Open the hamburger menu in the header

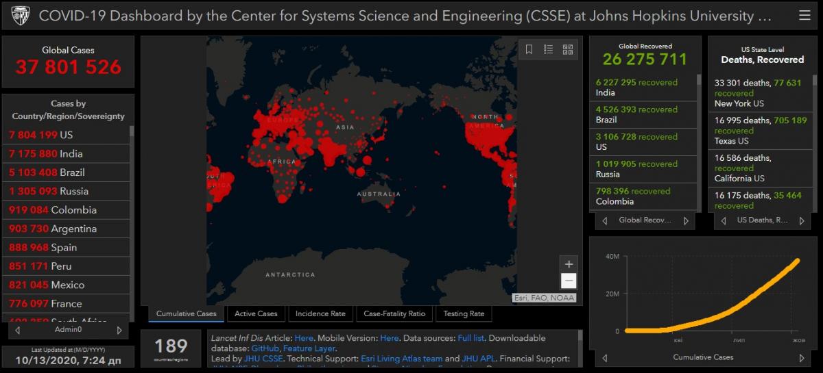[804, 15]
